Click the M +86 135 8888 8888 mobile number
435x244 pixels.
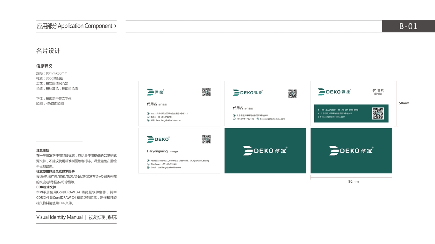pyautogui.click(x=348, y=110)
